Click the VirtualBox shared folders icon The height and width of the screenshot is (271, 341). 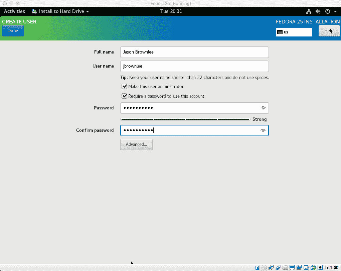[x=285, y=268]
